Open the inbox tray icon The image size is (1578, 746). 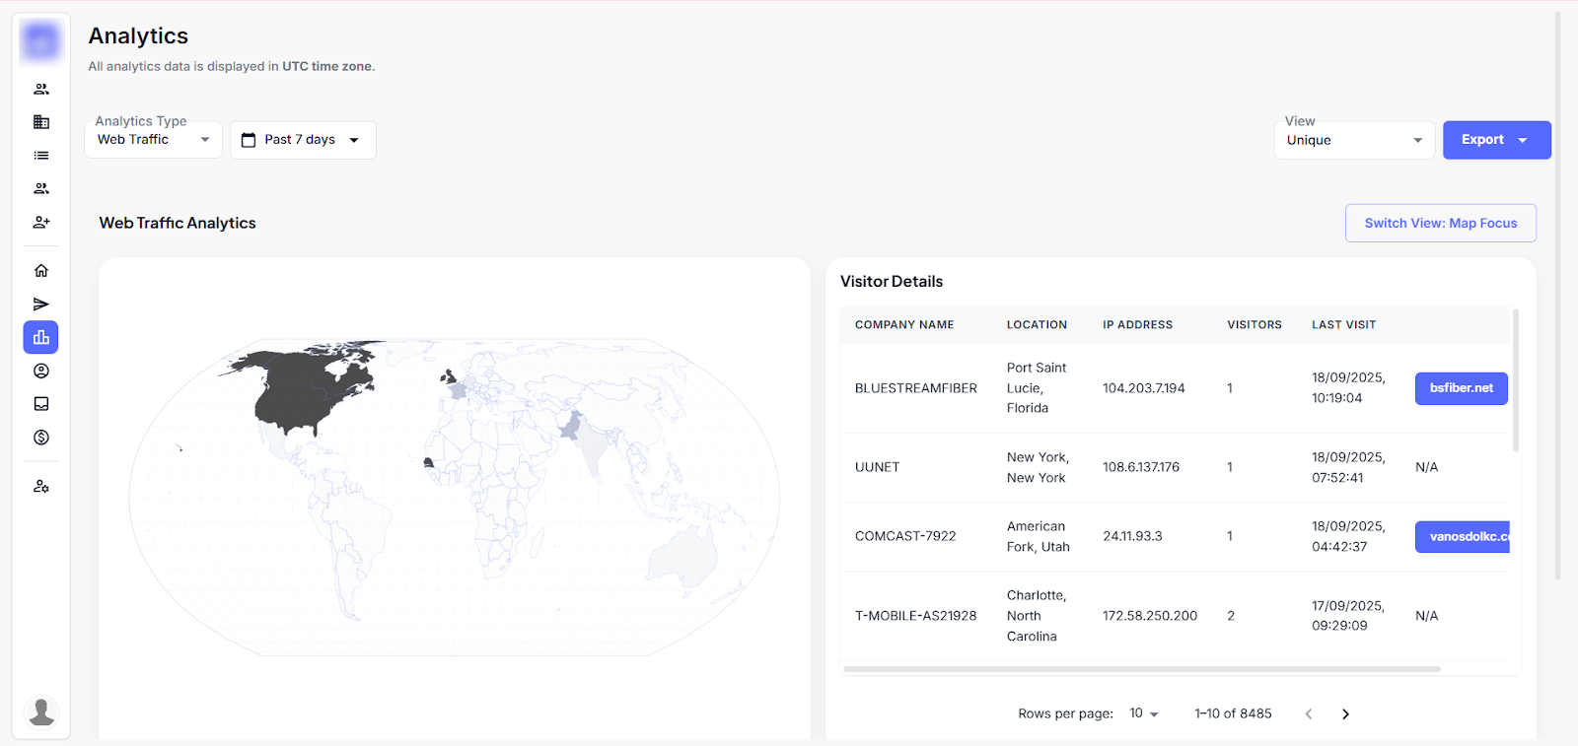[x=41, y=404]
